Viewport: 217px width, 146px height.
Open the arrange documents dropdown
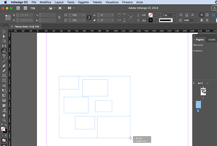[x=71, y=8]
